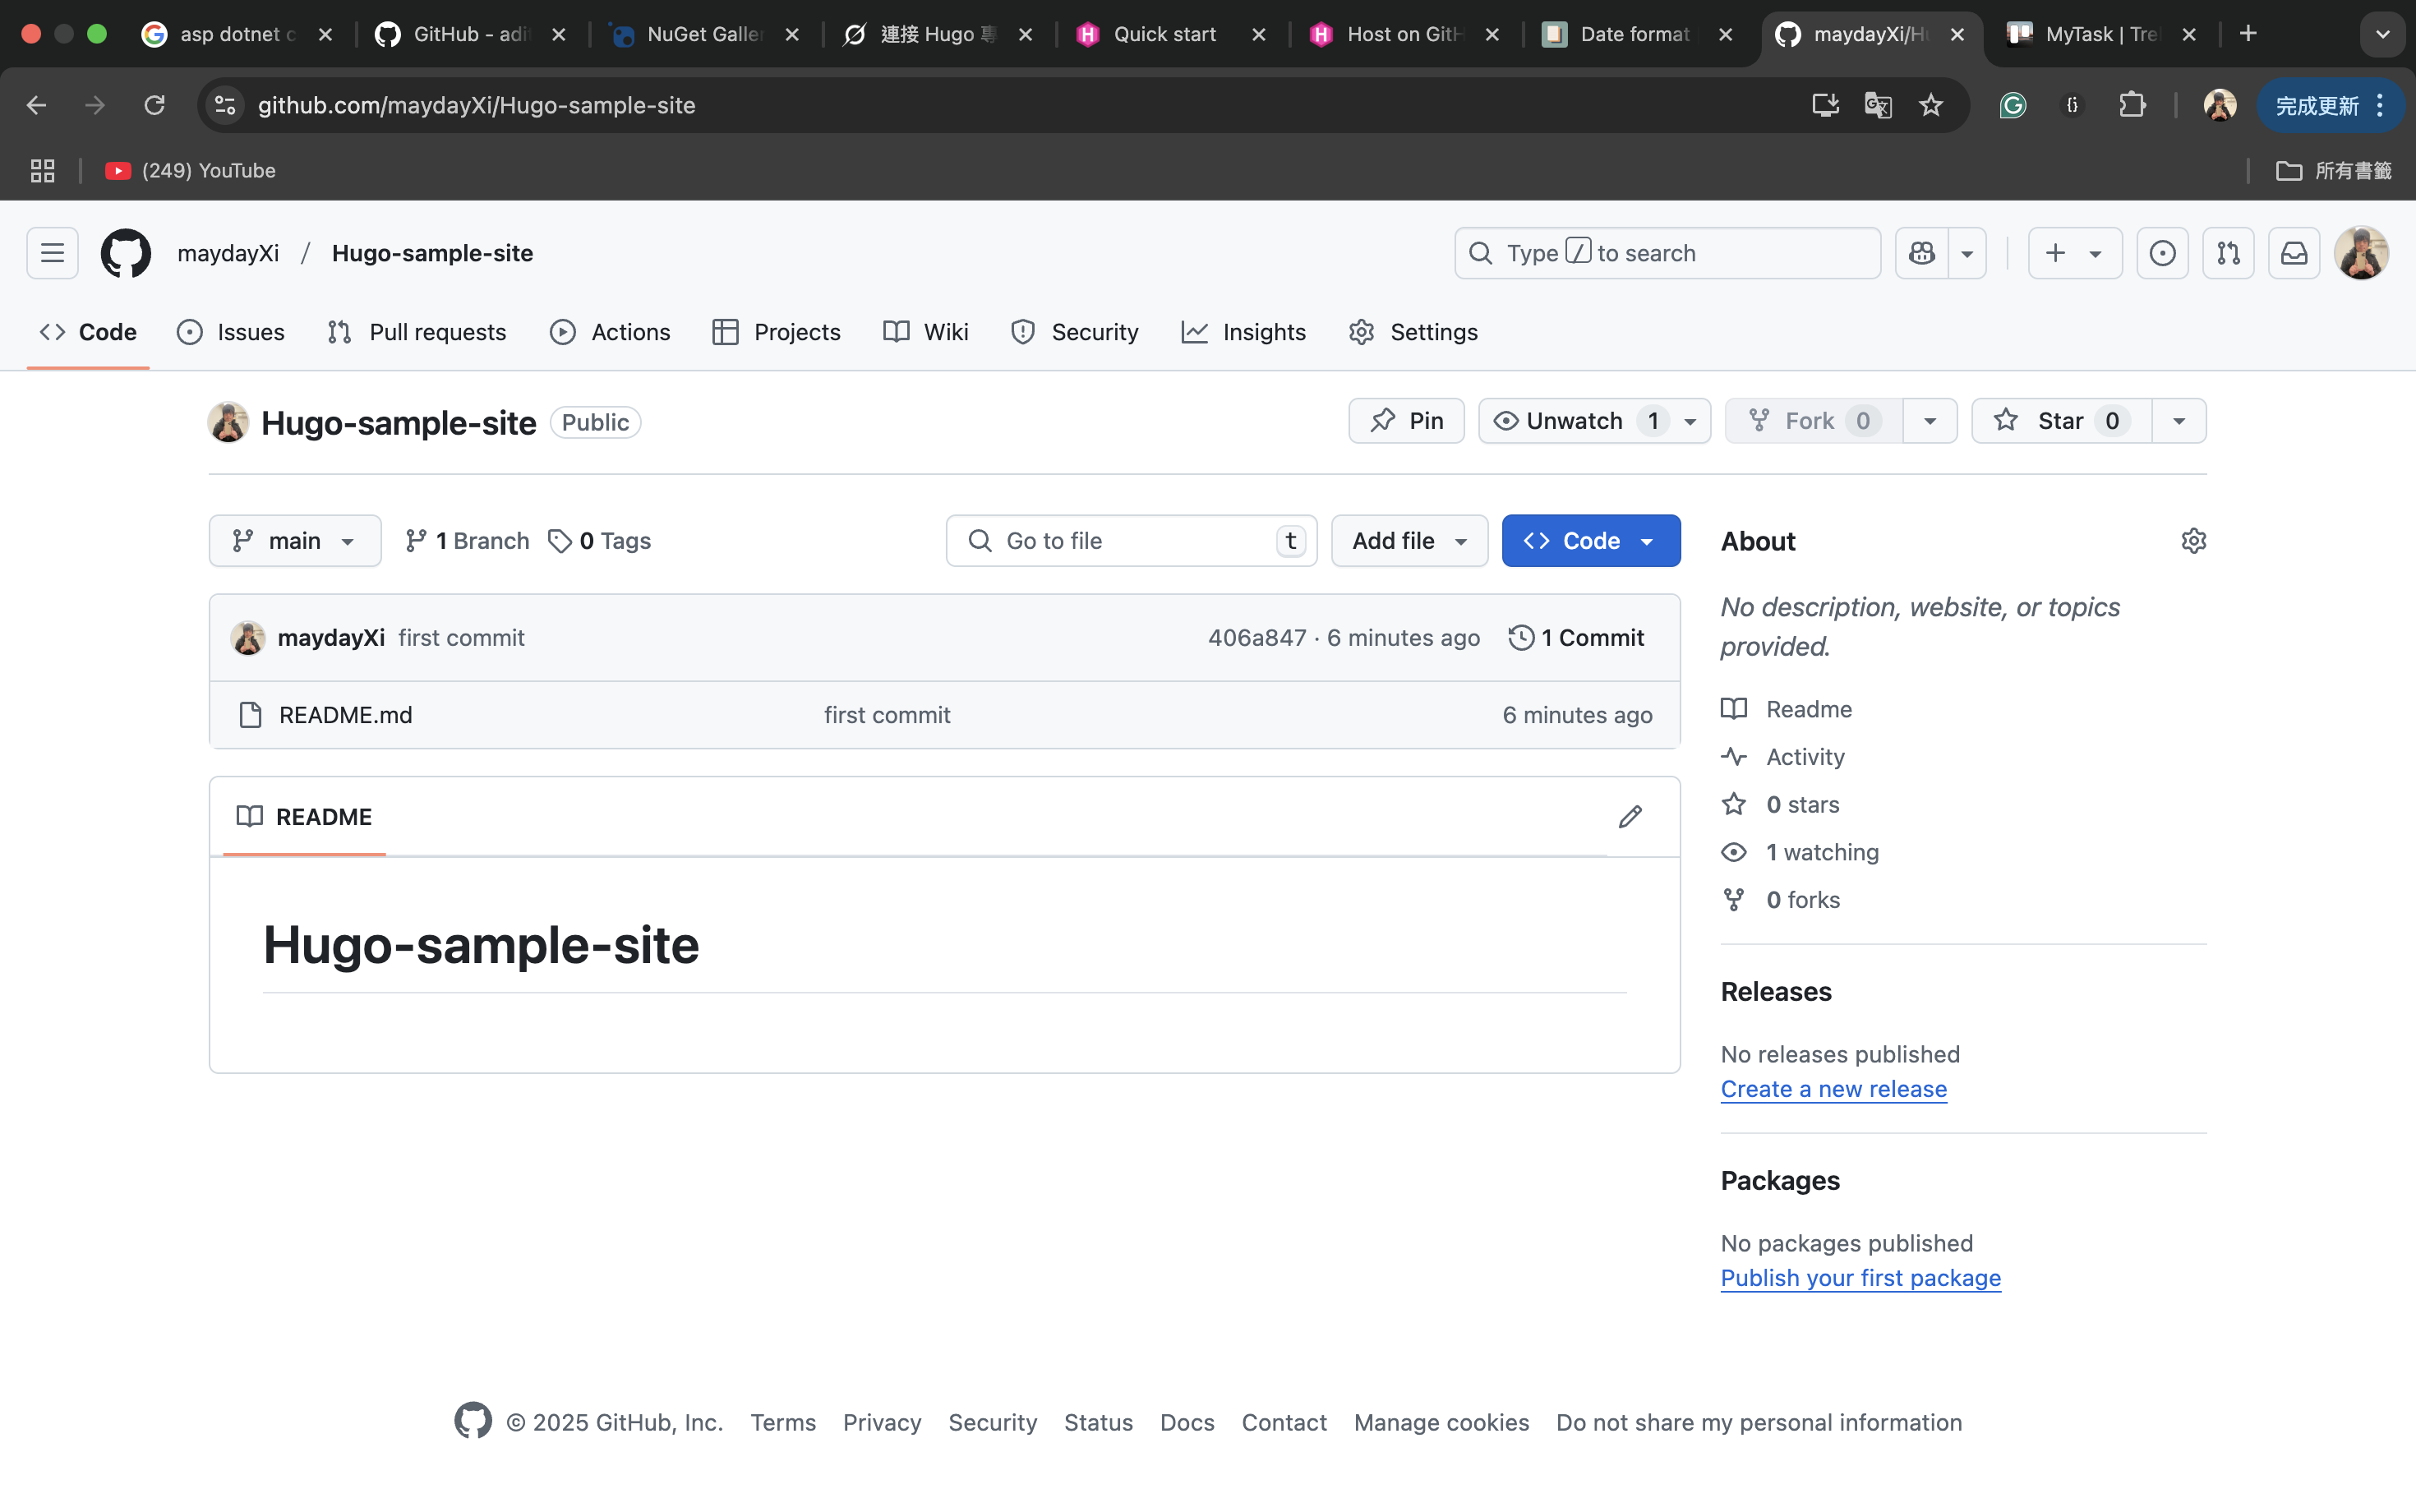Open the Pull requests tab

point(417,332)
